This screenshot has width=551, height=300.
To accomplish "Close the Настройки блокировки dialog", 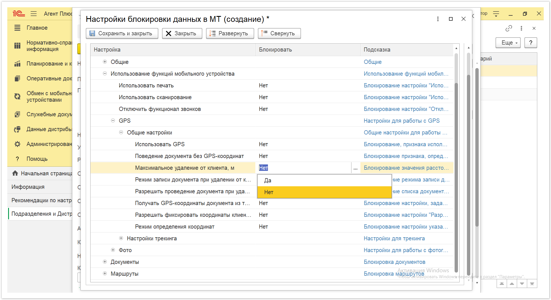I will point(464,19).
